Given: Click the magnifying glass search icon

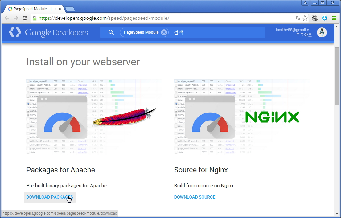Looking at the screenshot, I should click(x=111, y=32).
